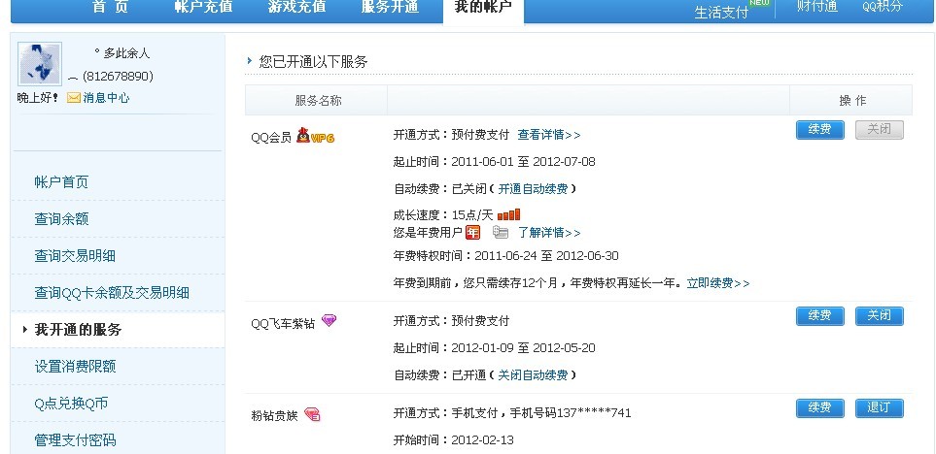Click the purple diamond QQ飞车紫钻 icon
The image size is (936, 454).
point(329,320)
